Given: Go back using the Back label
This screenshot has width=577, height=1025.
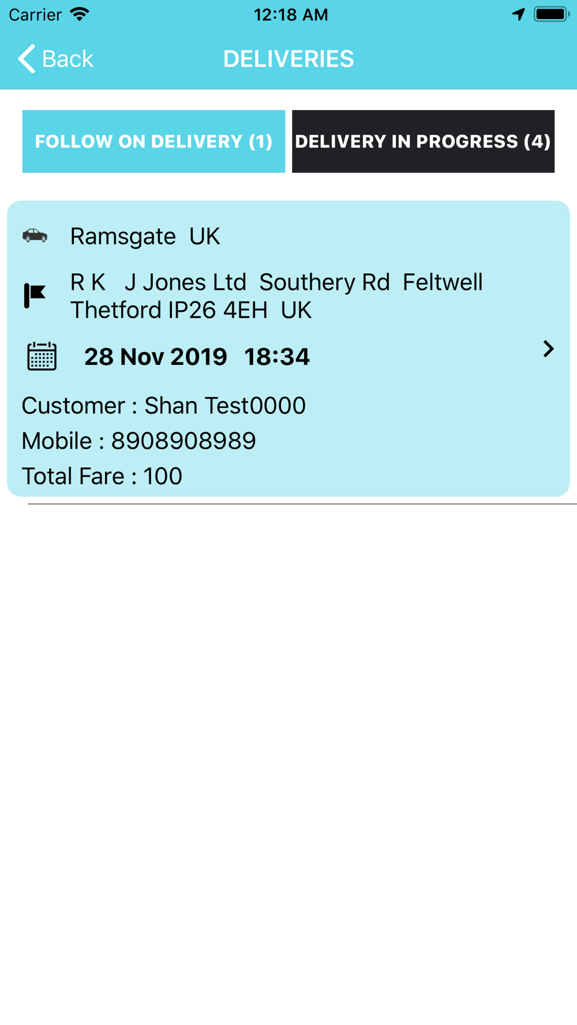Looking at the screenshot, I should (68, 59).
